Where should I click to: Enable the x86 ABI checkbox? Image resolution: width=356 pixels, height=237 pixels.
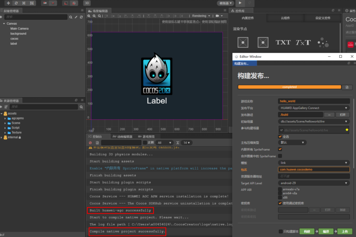pos(280,197)
